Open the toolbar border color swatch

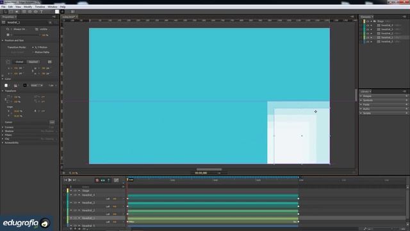point(63,12)
